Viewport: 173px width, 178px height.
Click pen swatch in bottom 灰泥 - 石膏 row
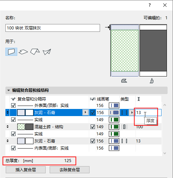114,141
